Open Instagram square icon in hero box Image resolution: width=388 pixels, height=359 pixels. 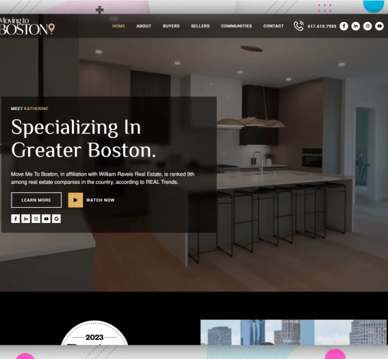[36, 219]
